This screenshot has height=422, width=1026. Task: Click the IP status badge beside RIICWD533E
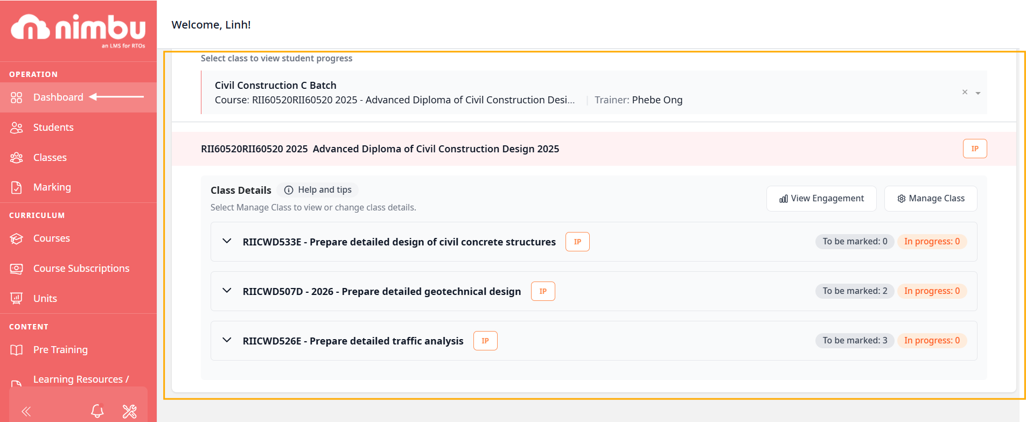point(577,242)
